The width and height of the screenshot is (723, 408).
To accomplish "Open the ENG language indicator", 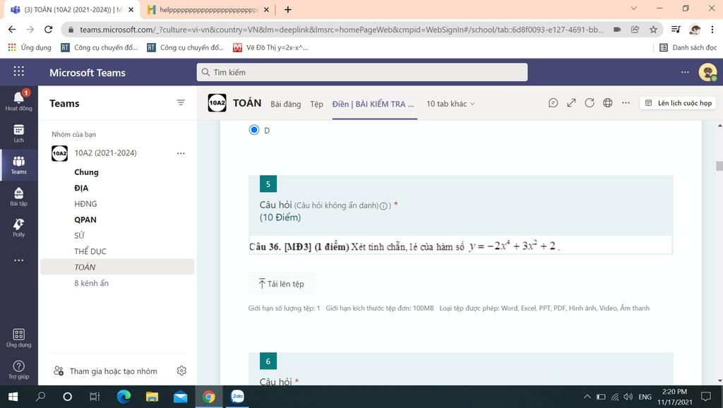I will pos(645,397).
